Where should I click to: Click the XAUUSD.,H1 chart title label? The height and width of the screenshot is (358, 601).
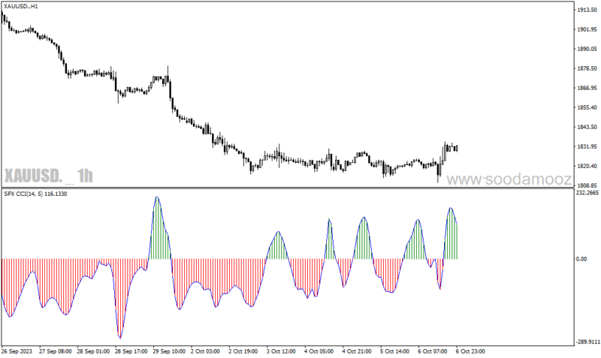pos(21,6)
